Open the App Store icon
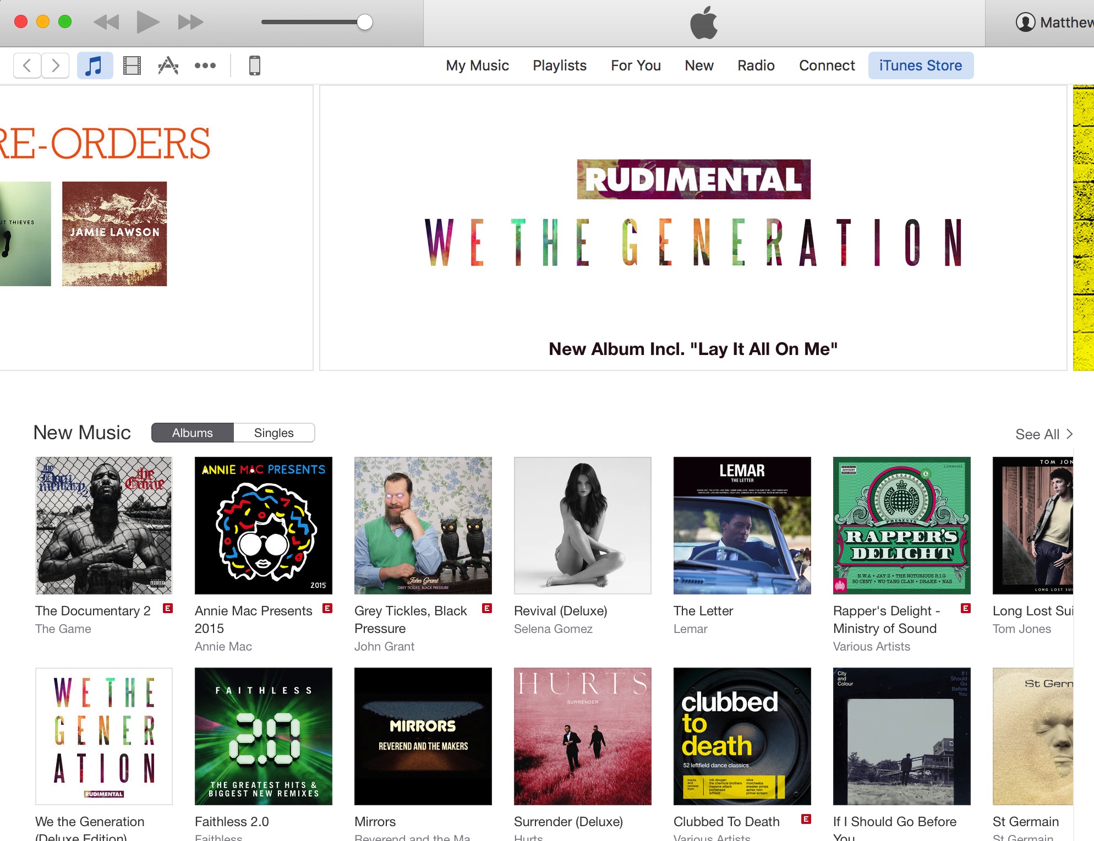The height and width of the screenshot is (841, 1094). pyautogui.click(x=168, y=65)
